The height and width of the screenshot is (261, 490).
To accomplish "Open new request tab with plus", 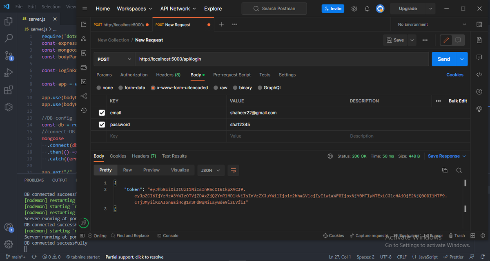I will (221, 24).
